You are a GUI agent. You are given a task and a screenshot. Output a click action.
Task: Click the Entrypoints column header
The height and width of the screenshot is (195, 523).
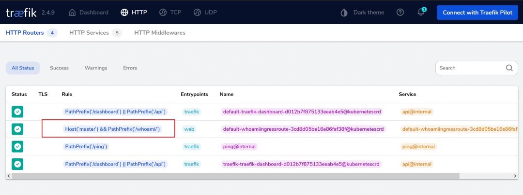pyautogui.click(x=195, y=94)
